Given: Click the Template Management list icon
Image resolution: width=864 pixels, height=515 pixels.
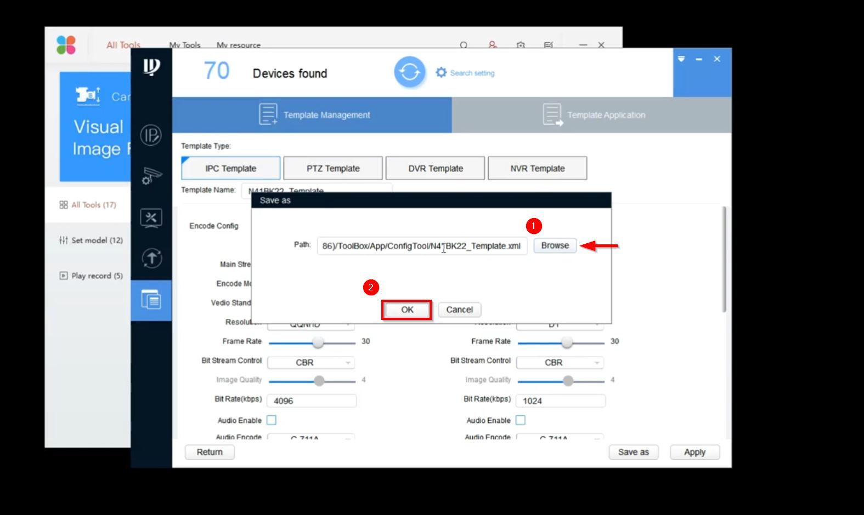Looking at the screenshot, I should point(268,115).
